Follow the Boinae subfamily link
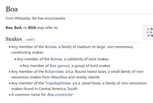The height and width of the screenshot is (103, 153). (56, 59)
